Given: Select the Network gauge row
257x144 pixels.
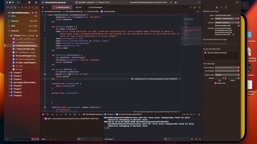Looking at the screenshot, I should coord(22,31).
